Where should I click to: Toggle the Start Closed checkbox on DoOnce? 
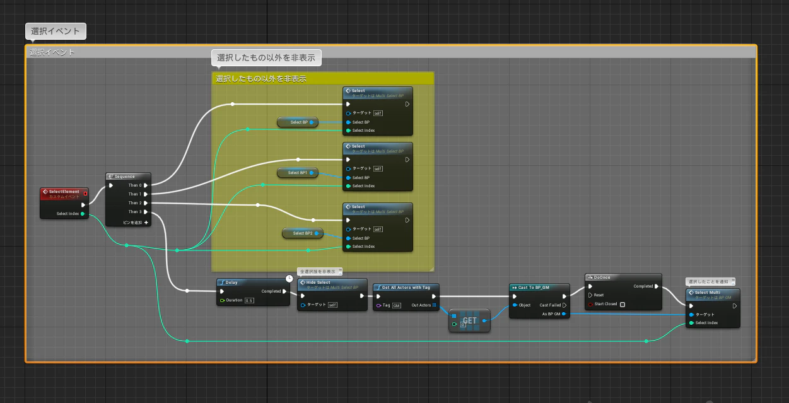[622, 304]
